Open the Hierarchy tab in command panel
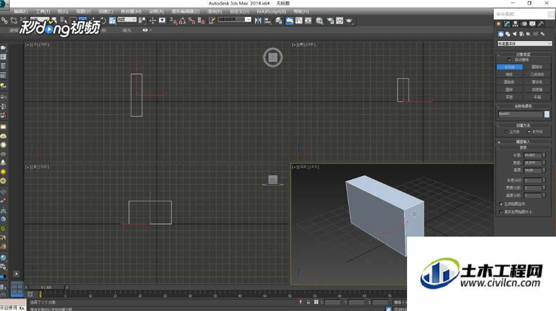556x311 pixels. pos(516,24)
